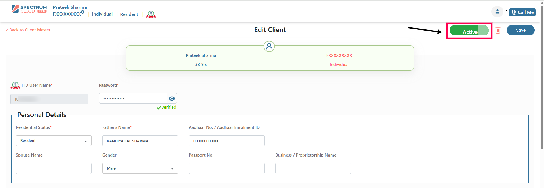544x188 pixels.
Task: Click the Father's Name input field
Action: [140, 141]
